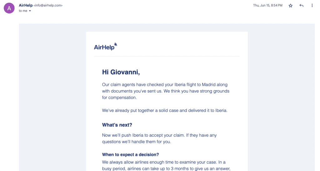
Task: Click the bold AirHelp sender name
Action: pyautogui.click(x=26, y=5)
